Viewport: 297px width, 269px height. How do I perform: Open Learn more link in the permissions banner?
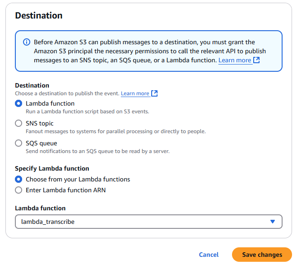pos(235,60)
